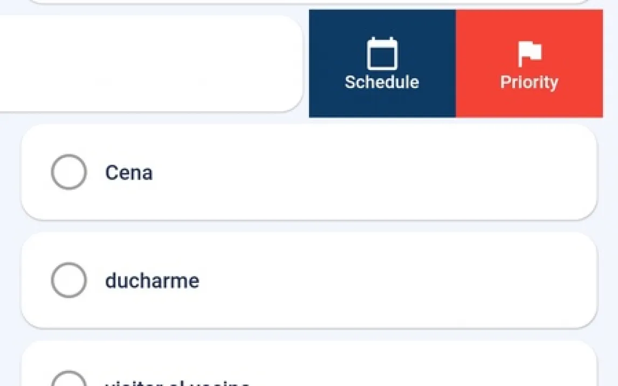This screenshot has width=618, height=386.
Task: Click the calendar icon above Schedule
Action: pos(382,54)
